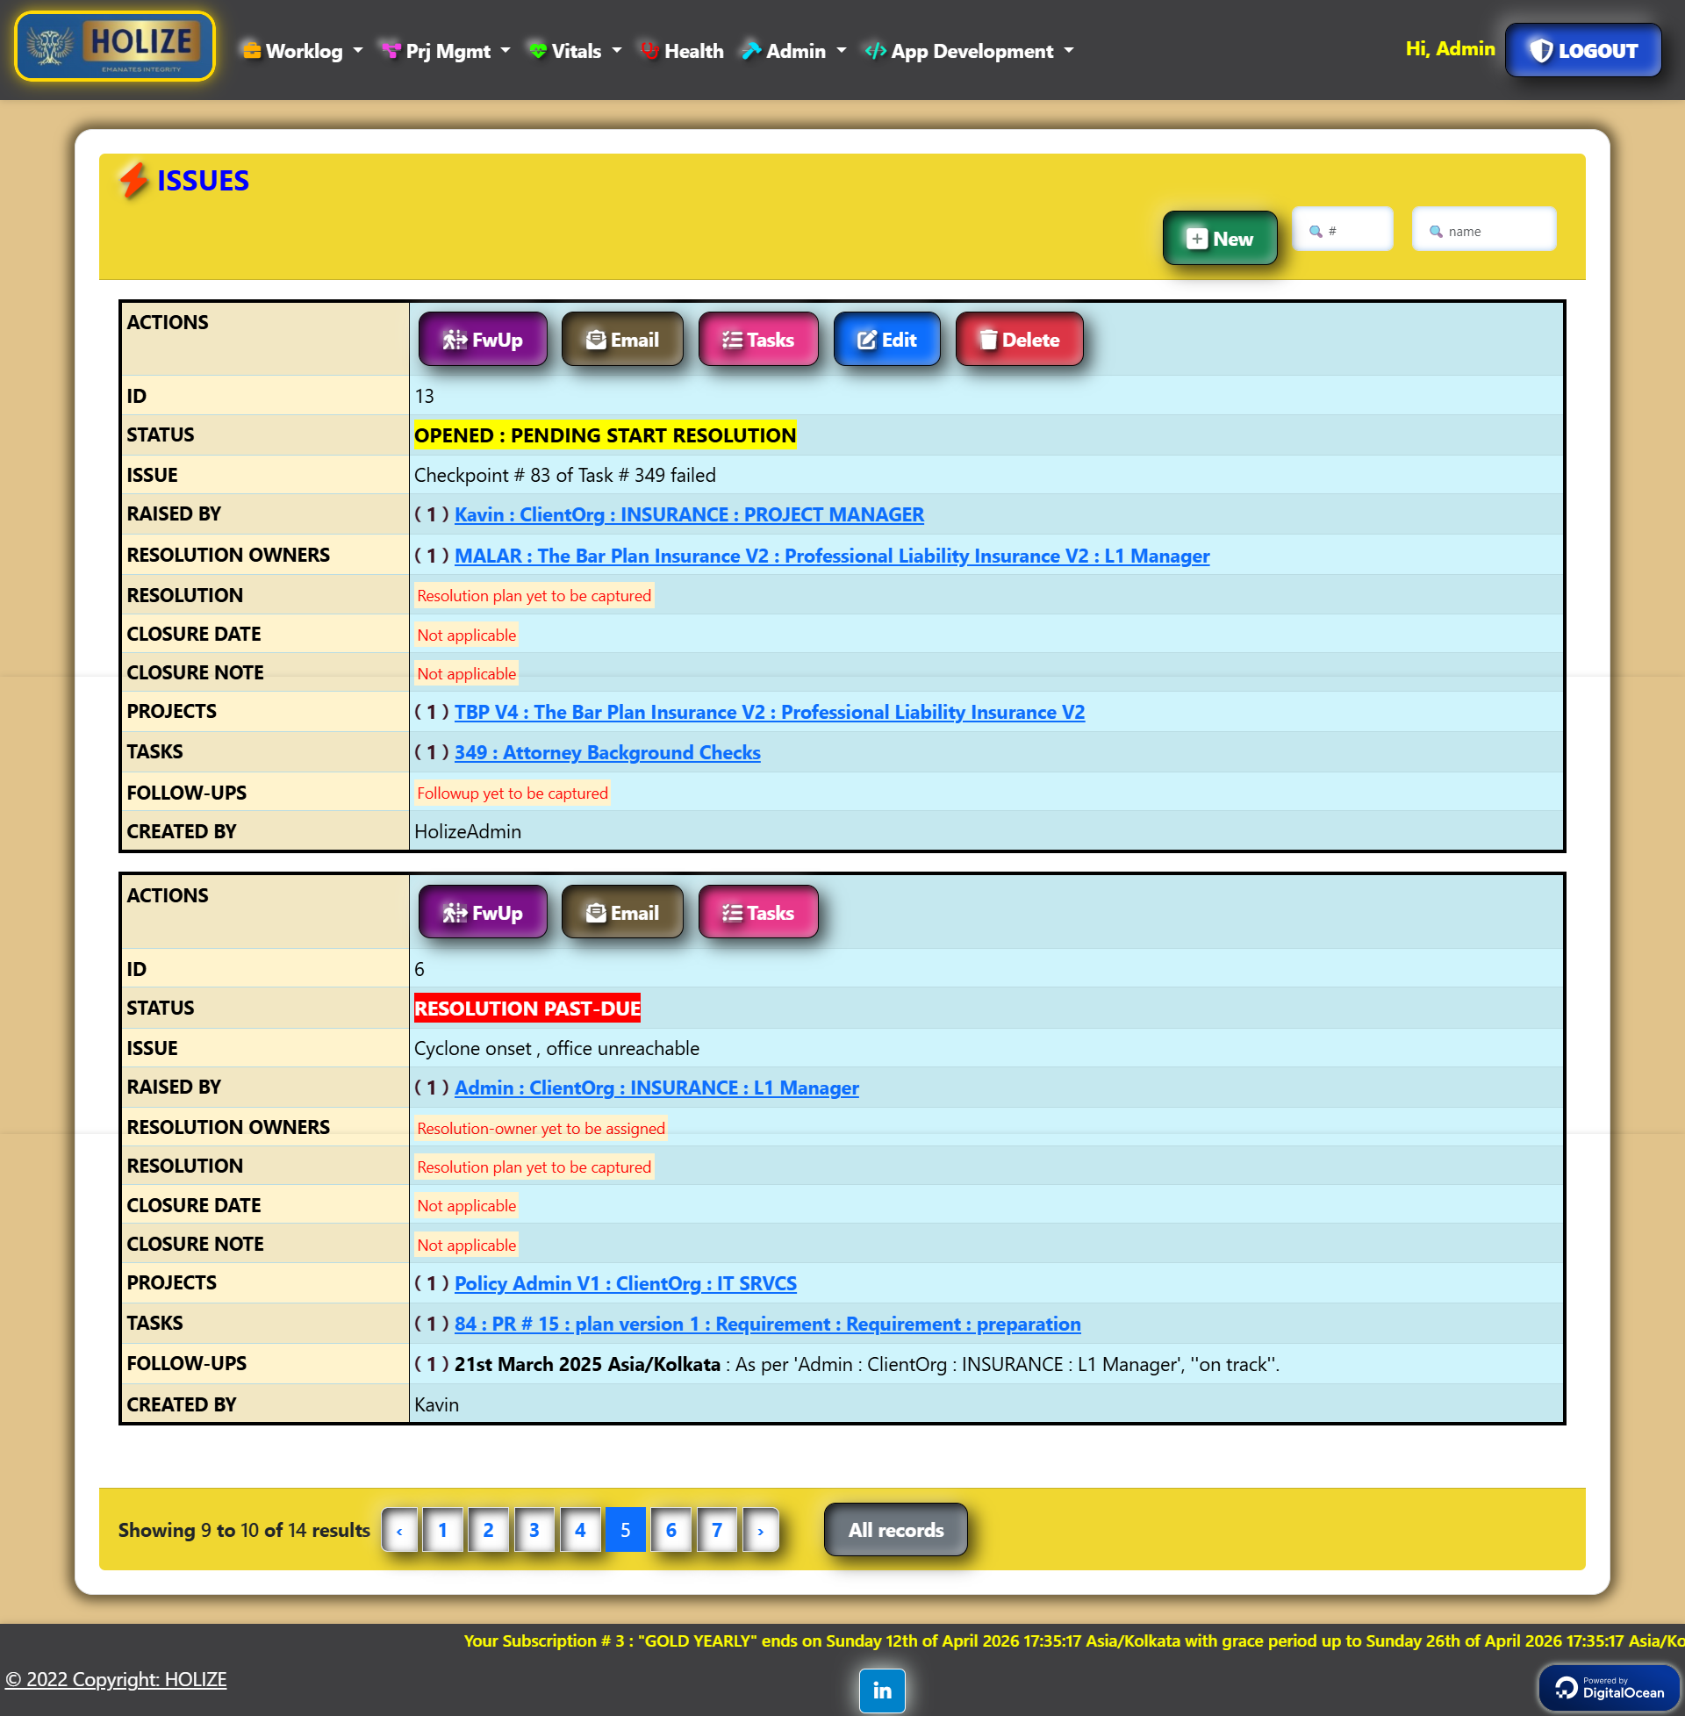Open the DigitalOcean powered-by badge
Image resolution: width=1685 pixels, height=1716 pixels.
pos(1608,1687)
